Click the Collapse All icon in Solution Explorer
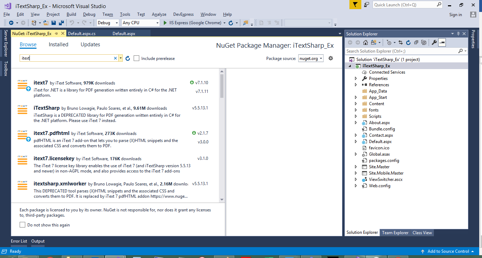The image size is (482, 258). click(x=416, y=42)
